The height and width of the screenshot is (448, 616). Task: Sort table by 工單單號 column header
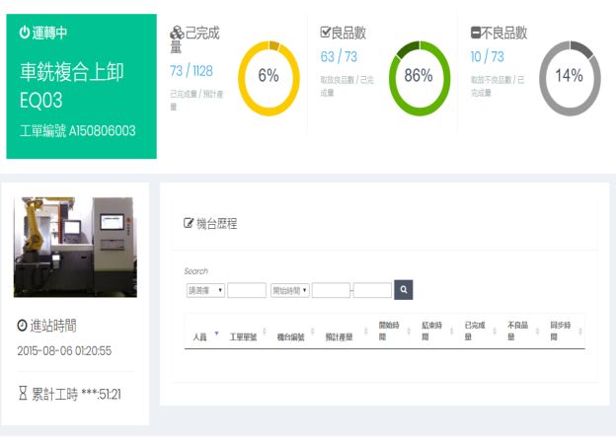pos(244,336)
